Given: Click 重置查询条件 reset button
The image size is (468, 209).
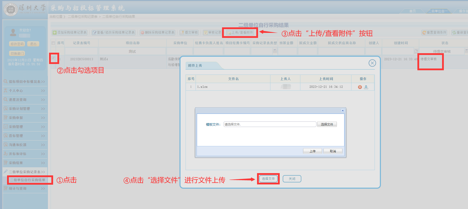Looking at the screenshot, I should 434,33.
